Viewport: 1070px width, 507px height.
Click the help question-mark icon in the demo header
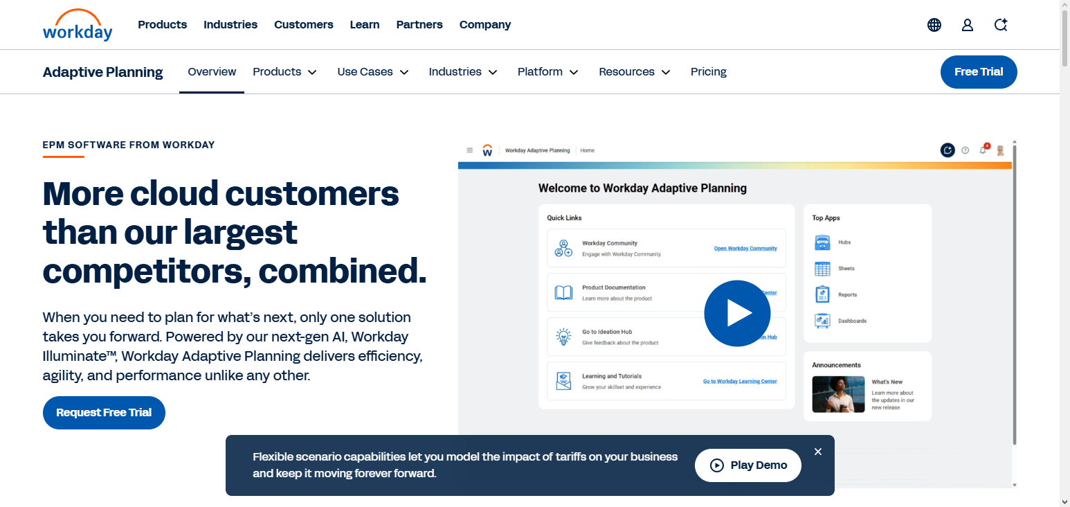pos(965,150)
